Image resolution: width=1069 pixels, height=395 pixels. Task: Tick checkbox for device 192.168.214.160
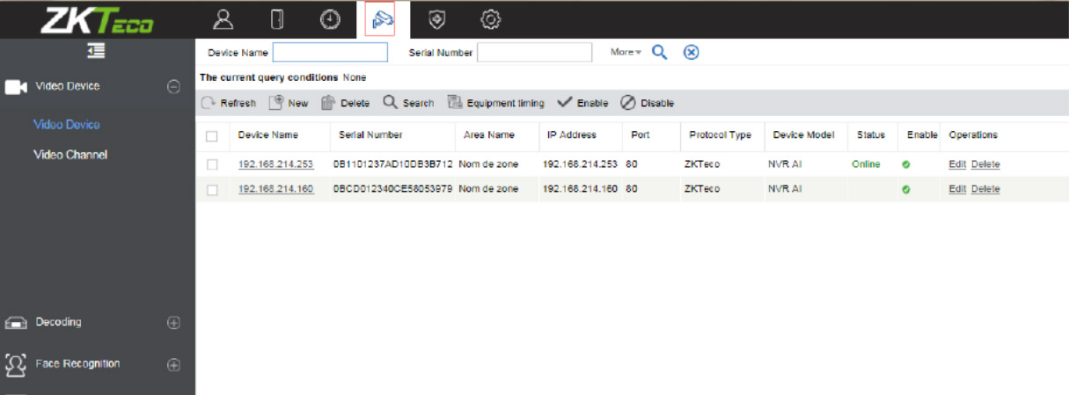coord(212,189)
